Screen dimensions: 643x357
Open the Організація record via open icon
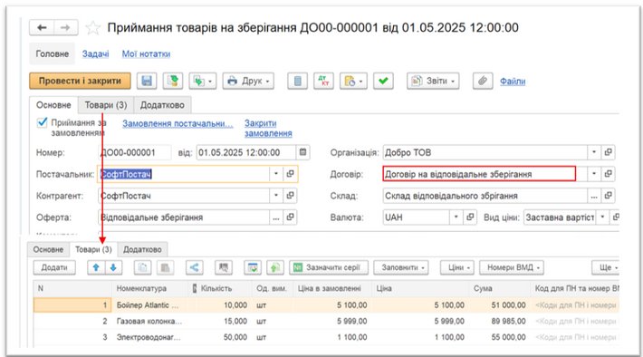coord(609,152)
